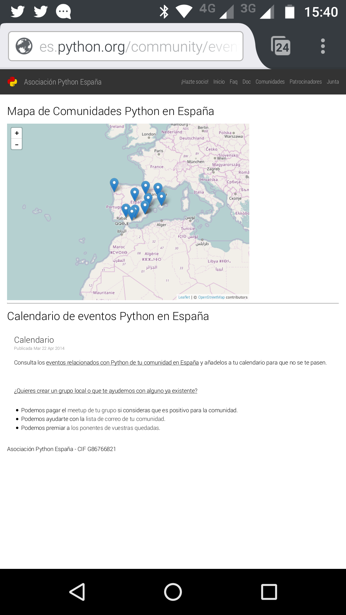Tap the map zoom in plus button
The image size is (346, 615).
click(x=17, y=133)
